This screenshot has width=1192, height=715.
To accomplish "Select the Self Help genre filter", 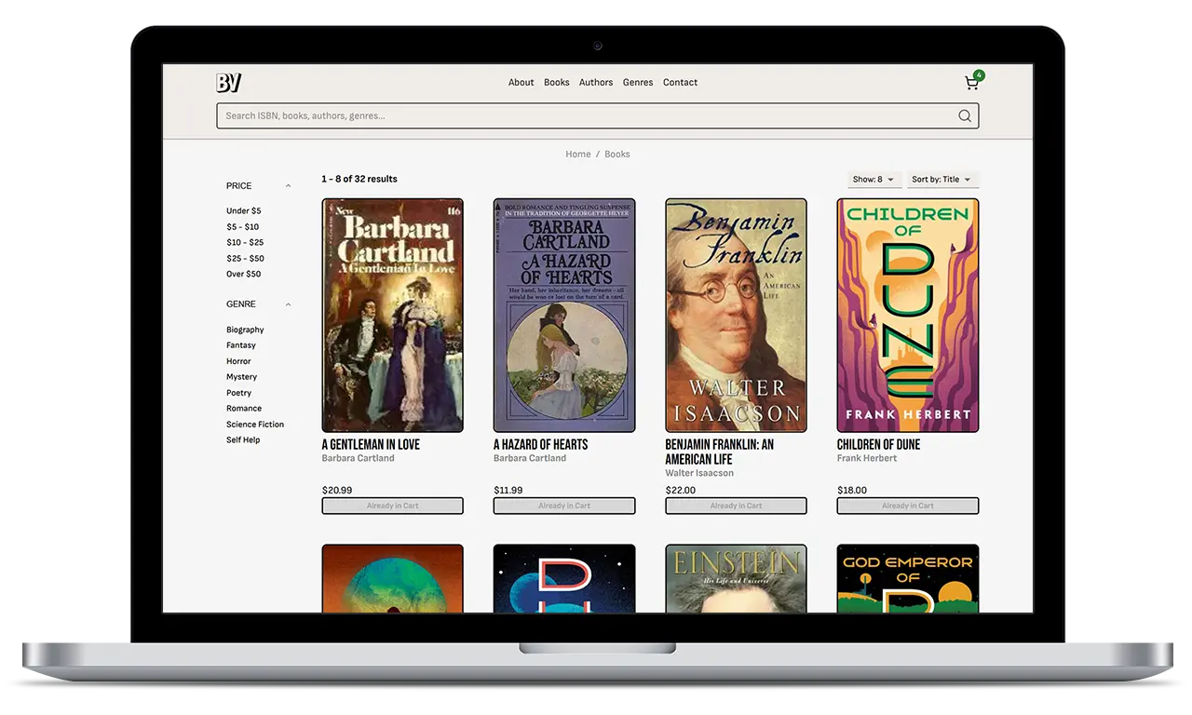I will [x=243, y=440].
